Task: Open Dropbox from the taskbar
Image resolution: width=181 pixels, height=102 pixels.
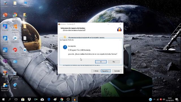Action: pos(29,99)
